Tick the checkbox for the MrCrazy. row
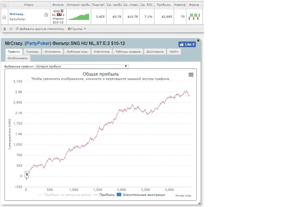 click(4, 17)
